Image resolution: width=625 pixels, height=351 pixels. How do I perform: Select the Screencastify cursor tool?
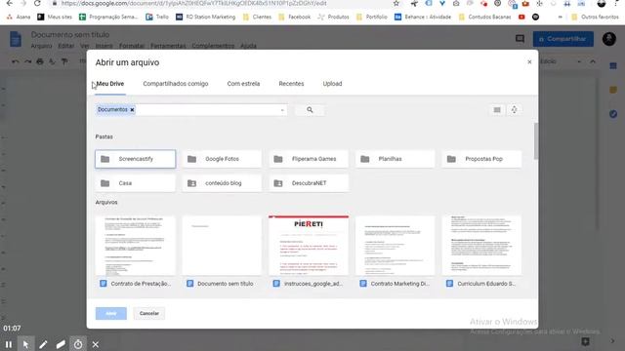[x=25, y=344]
